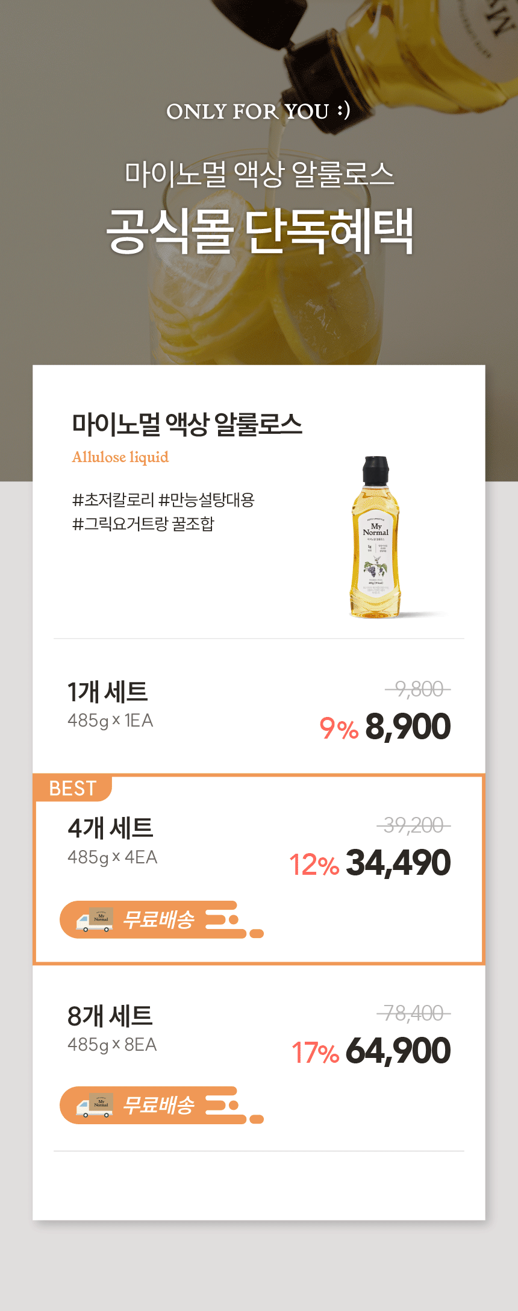Click the delivery truck icon in 8개 세트
This screenshot has width=518, height=1311.
pos(95,1105)
